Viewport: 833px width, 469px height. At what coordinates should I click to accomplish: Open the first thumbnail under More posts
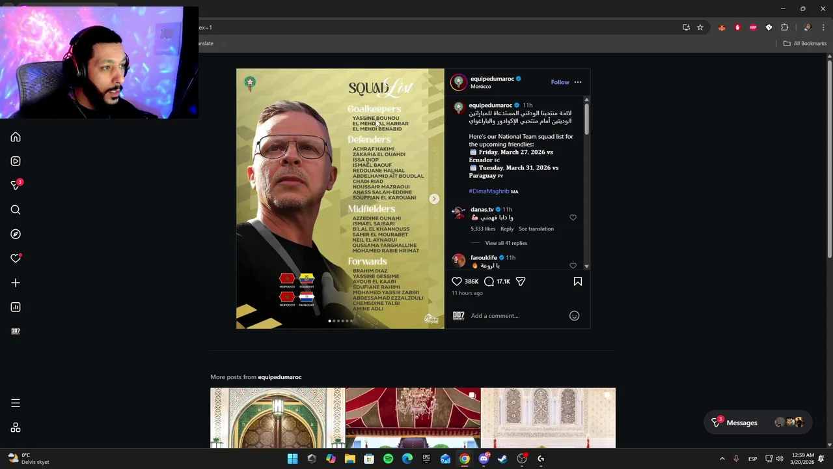coord(277,418)
